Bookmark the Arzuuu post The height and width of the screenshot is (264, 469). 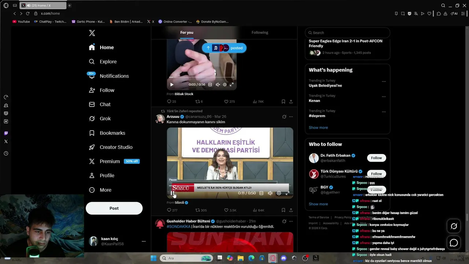283,210
